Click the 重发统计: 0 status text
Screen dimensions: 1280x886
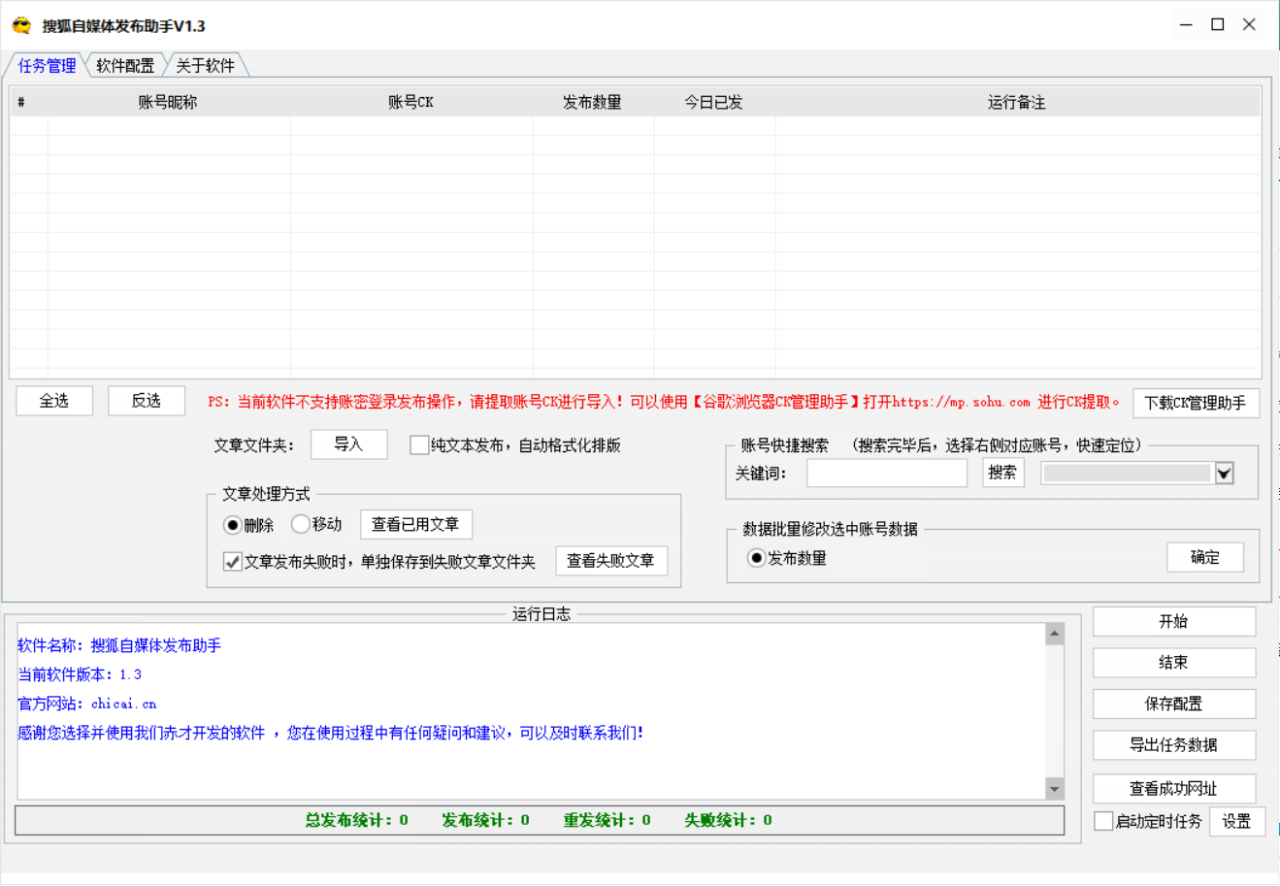[x=607, y=820]
